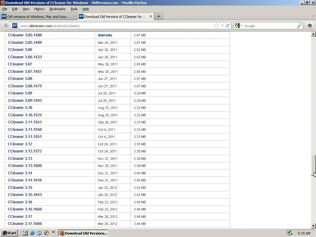Open the CCleaner 3.14 link
Viewport: 316px width, 237px height.
click(x=20, y=173)
